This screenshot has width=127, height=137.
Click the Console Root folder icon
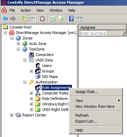(x=5, y=27)
